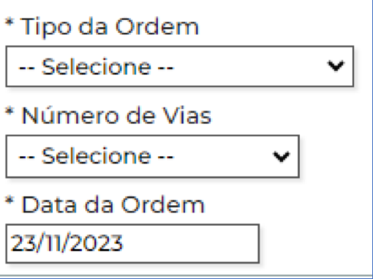
Task: Click the "Data da Ordem" field label
Action: 113,205
